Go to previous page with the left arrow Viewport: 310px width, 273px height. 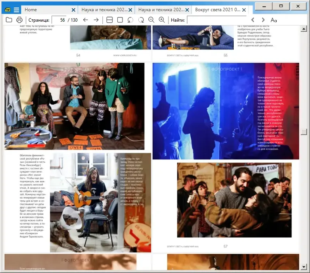pyautogui.click(x=85, y=20)
